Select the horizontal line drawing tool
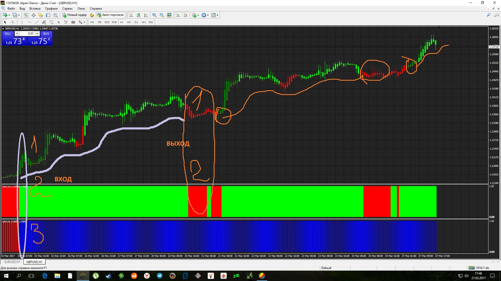This screenshot has width=501, height=281. click(29, 22)
